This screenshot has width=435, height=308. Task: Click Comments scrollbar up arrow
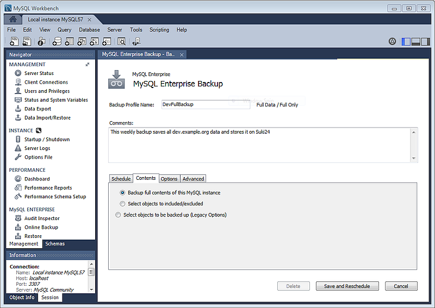coord(414,132)
